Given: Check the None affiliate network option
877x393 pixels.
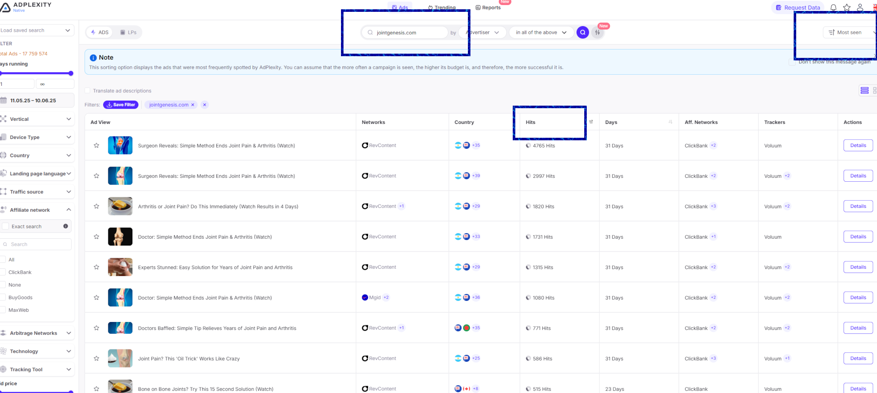Looking at the screenshot, I should [3, 285].
